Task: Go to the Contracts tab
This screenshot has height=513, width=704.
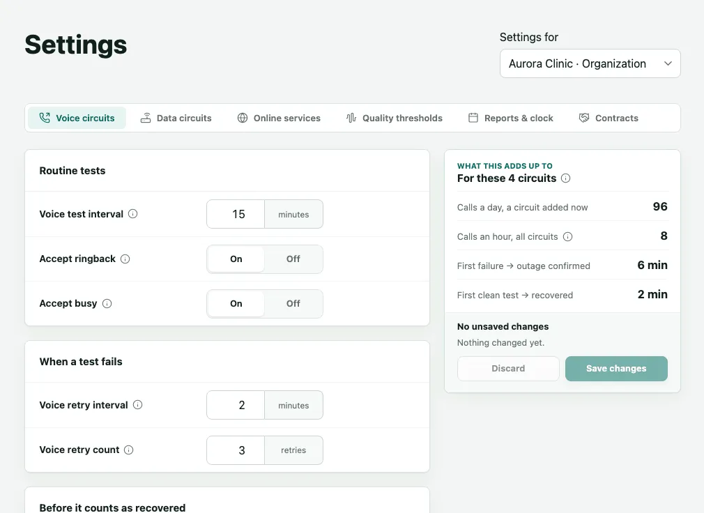Action: 609,118
